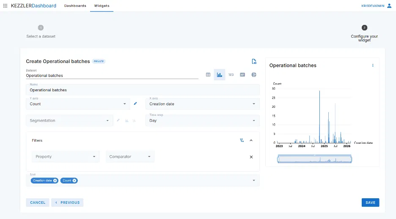Collapse the Filters section

251,140
